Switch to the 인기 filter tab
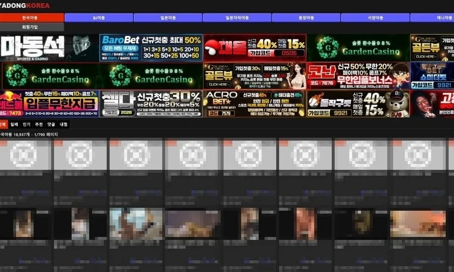454x272 pixels. 27,125
